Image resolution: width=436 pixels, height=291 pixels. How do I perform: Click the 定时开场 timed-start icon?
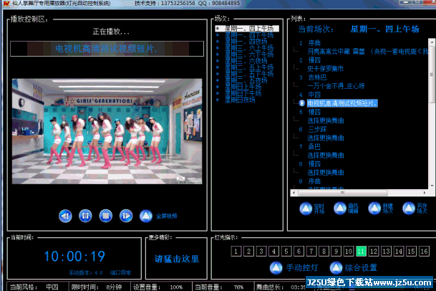[x=306, y=209]
